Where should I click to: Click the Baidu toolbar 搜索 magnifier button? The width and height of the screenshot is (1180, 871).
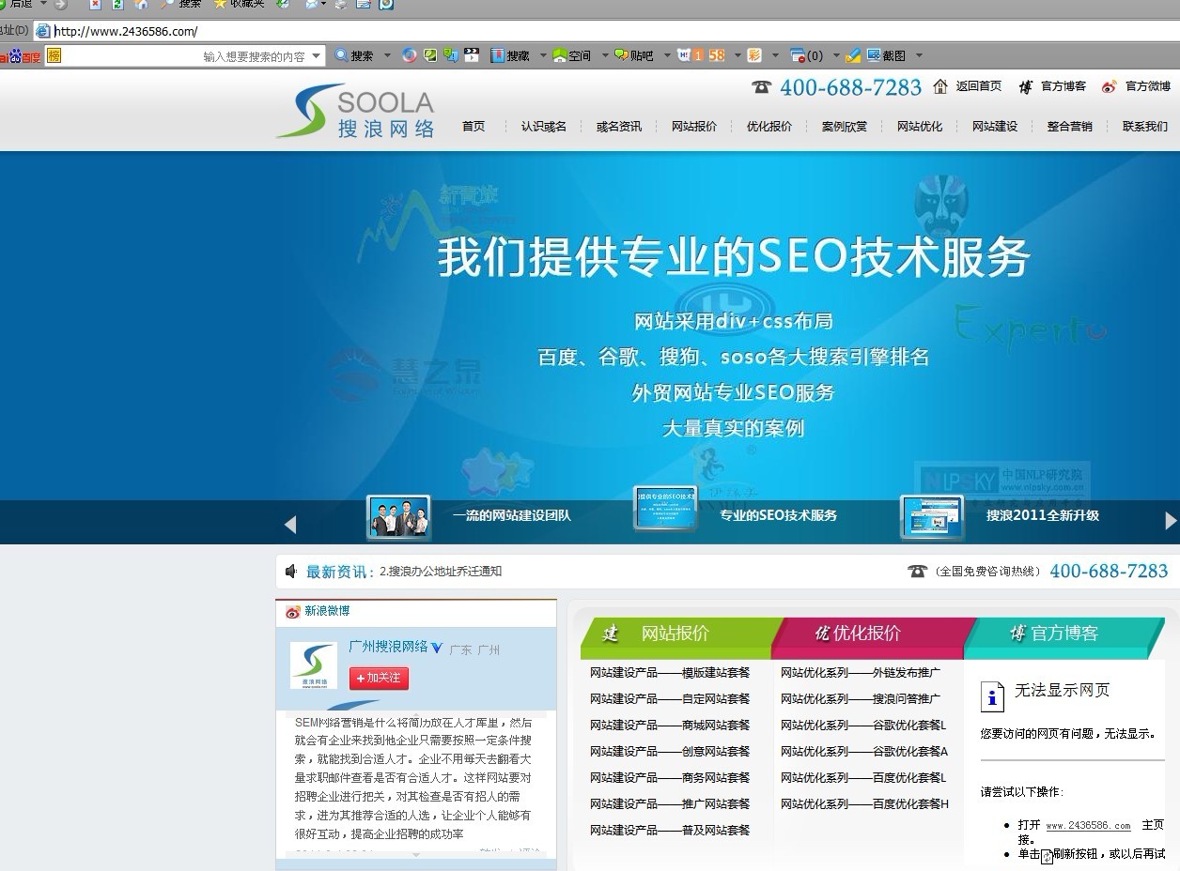tap(354, 55)
